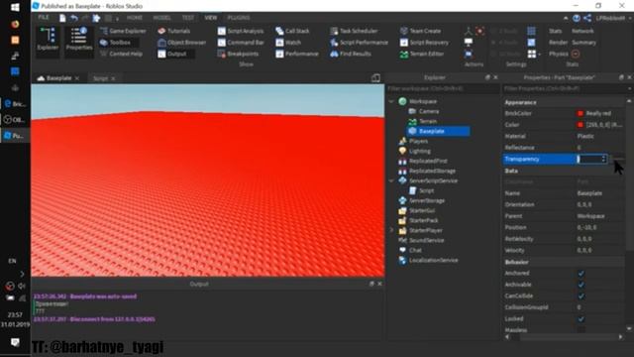Show the Command Bar
This screenshot has width=634, height=357.
[x=241, y=43]
